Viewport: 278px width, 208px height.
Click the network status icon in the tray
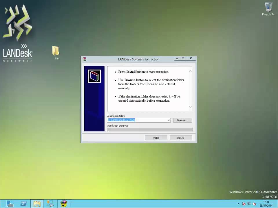coord(249,204)
